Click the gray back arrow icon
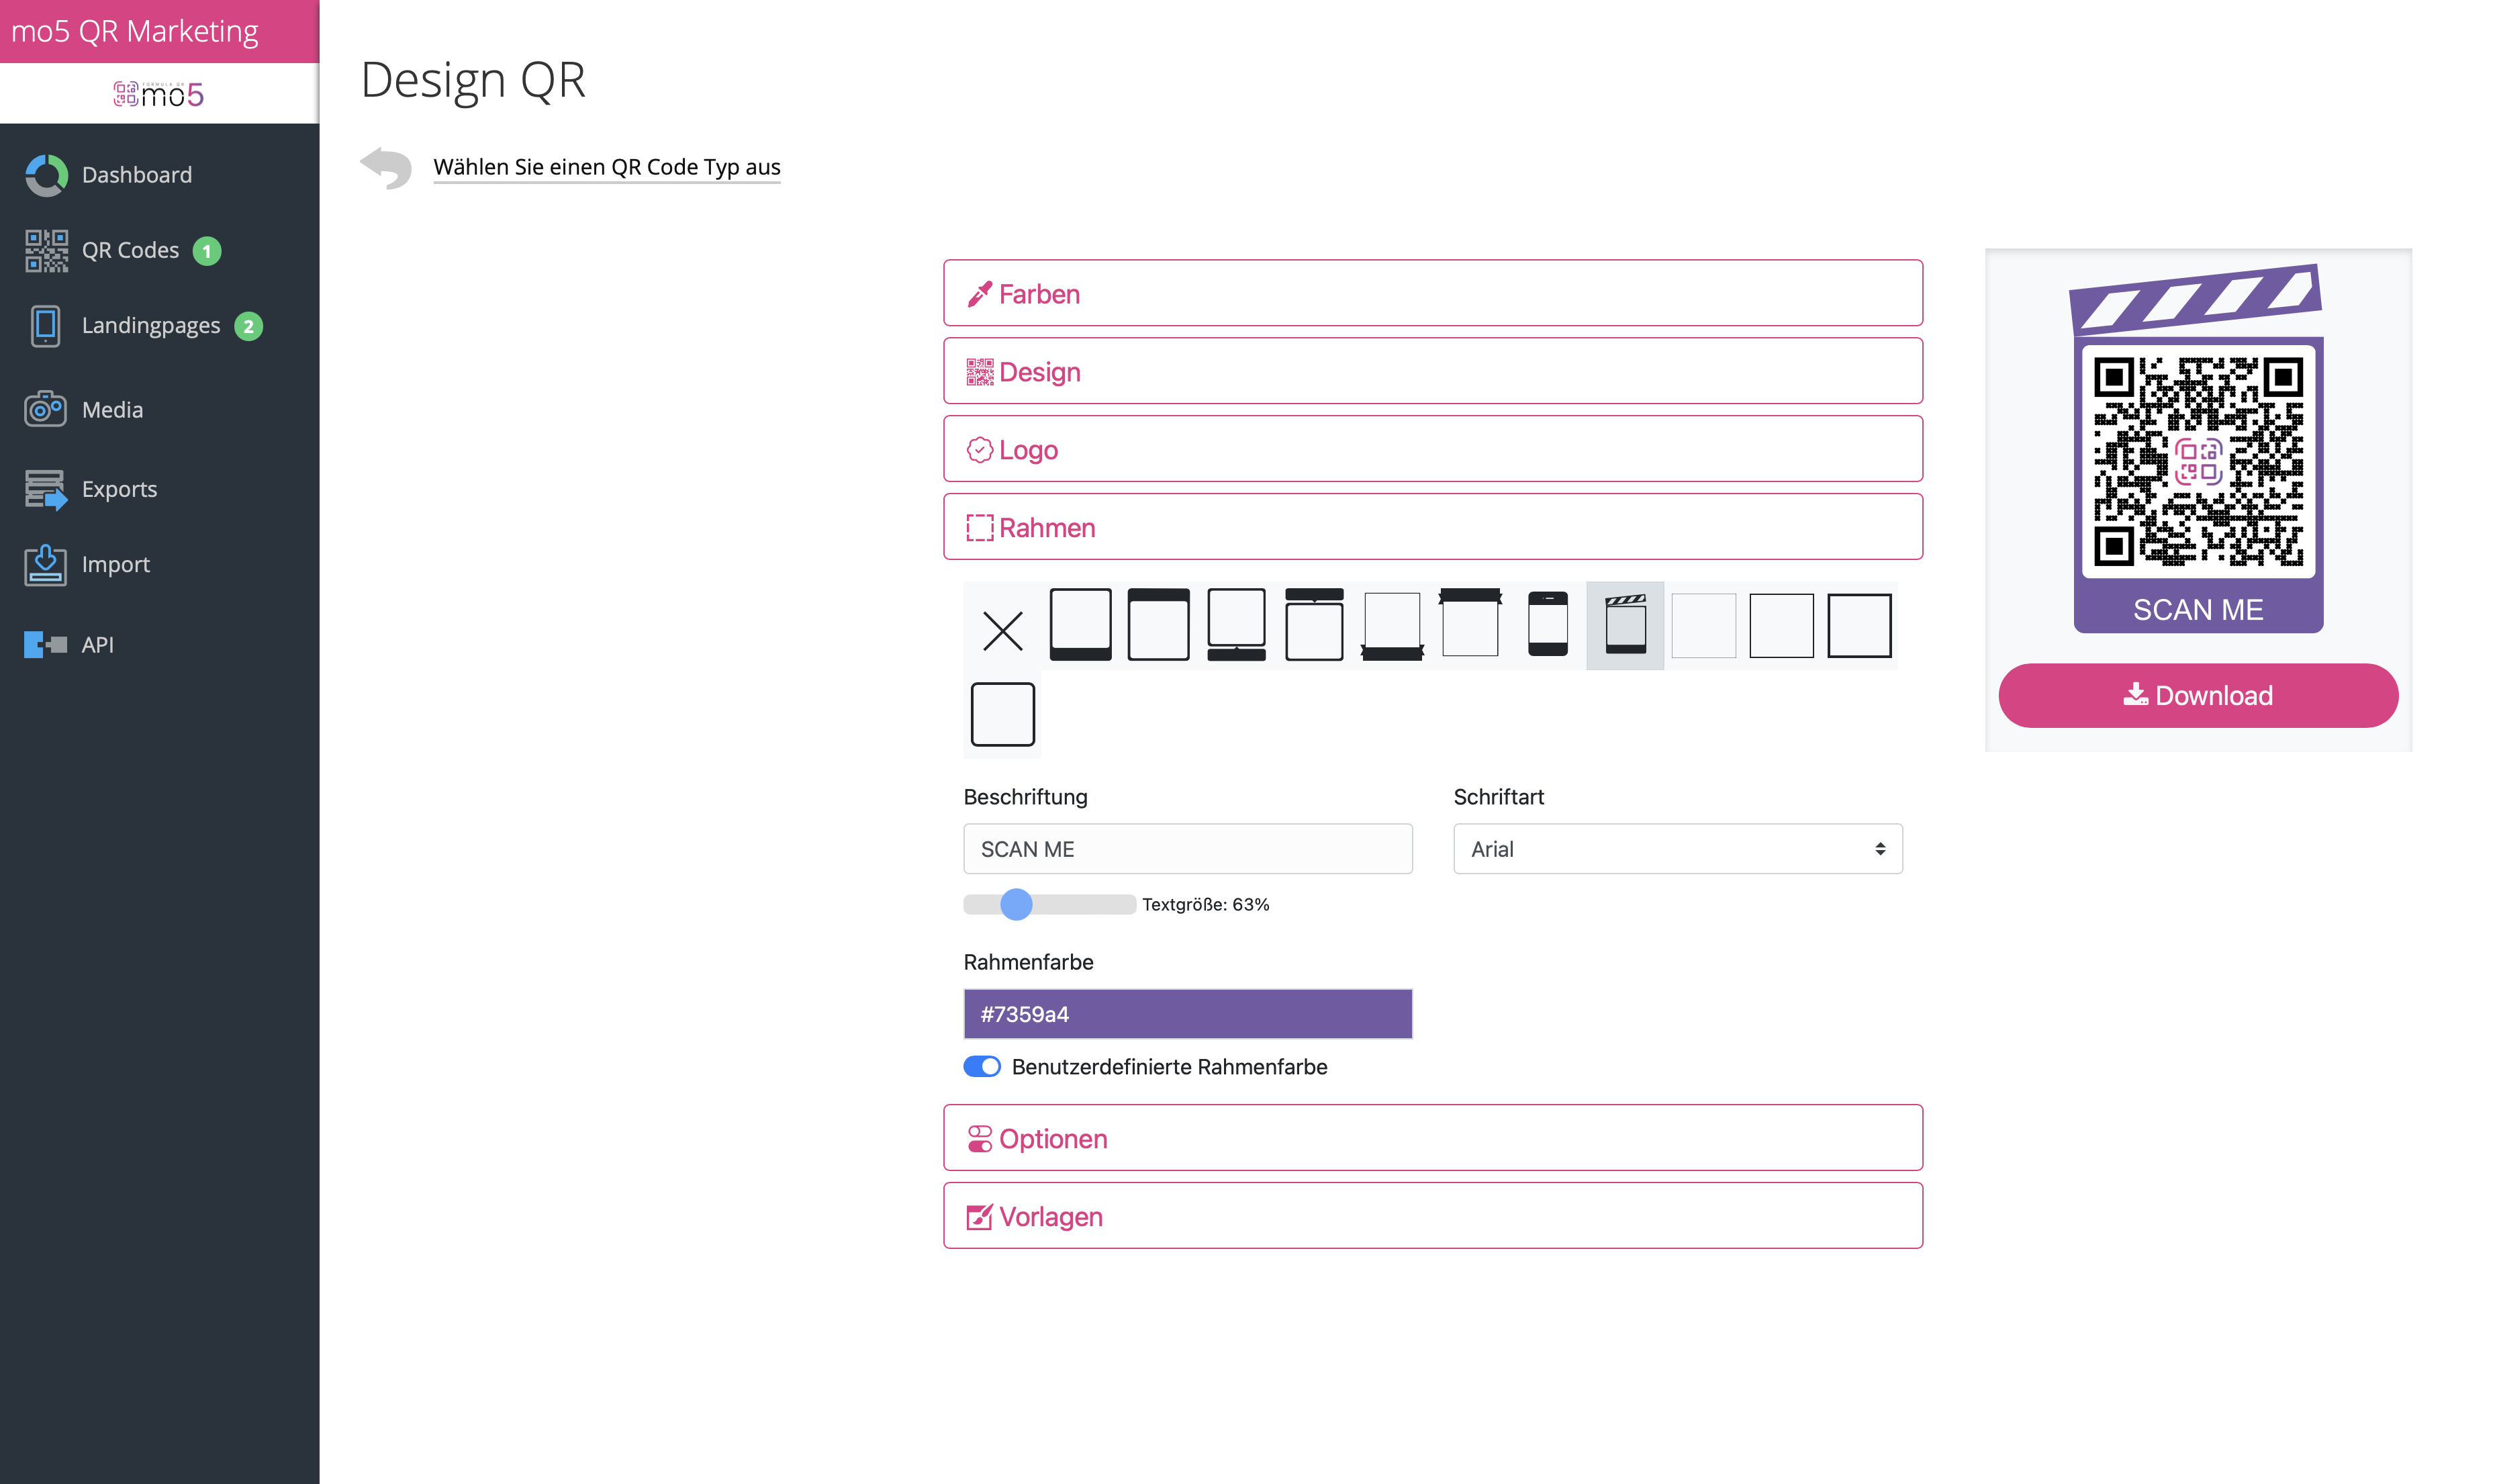Image resolution: width=2495 pixels, height=1484 pixels. 386,168
